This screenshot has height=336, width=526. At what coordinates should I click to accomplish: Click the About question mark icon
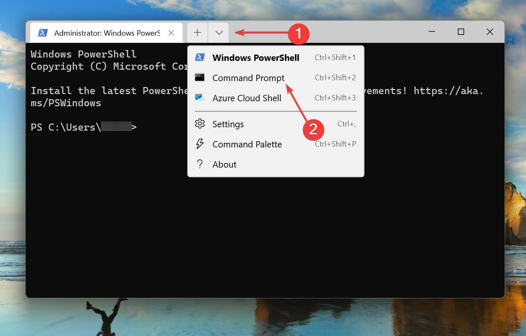(200, 164)
